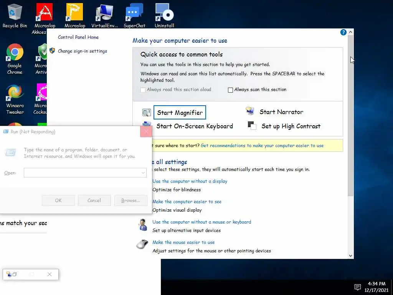Click the mouse icon beside Make the mouse easier

click(x=142, y=244)
